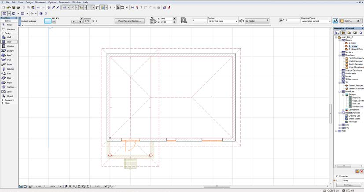Image resolution: width=364 pixels, height=192 pixels.
Task: Open the South Elevation in Navigator
Action: (354, 64)
